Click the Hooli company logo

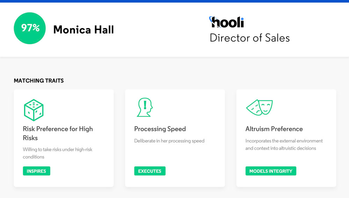pyautogui.click(x=226, y=22)
